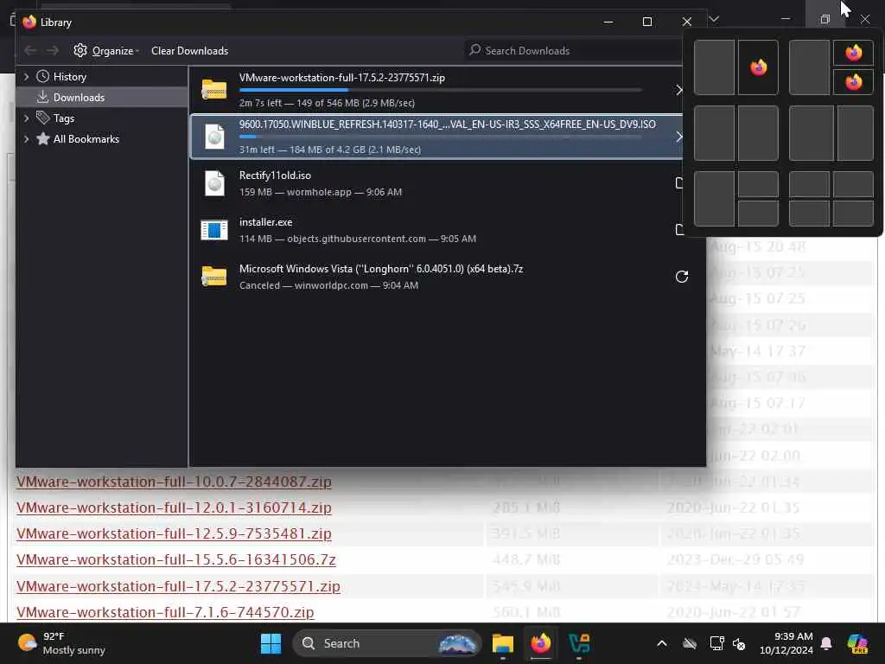885x664 pixels.
Task: Select the Rectify11old.iso download entry
Action: pyautogui.click(x=436, y=183)
